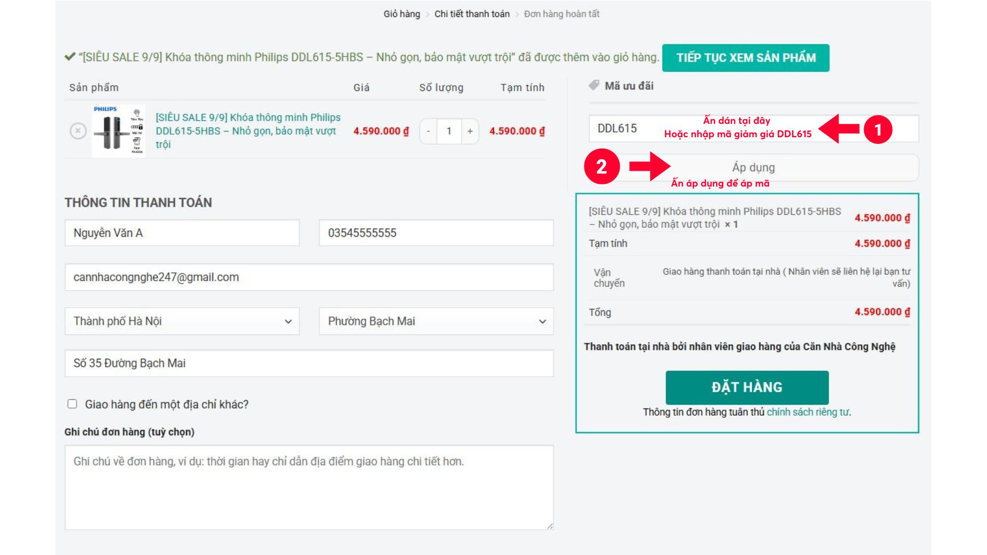Viewport: 987px width, 555px height.
Task: Click the Giá column header
Action: click(361, 87)
